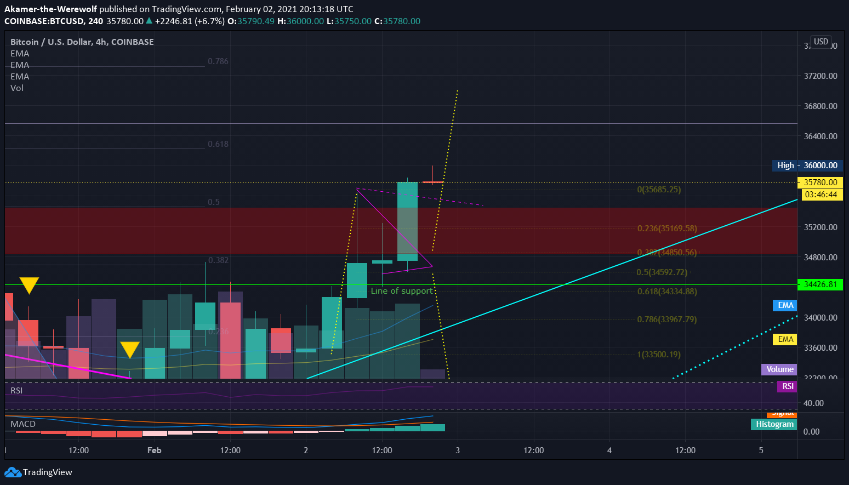
Task: Click the gray 0.618 retracement label
Action: point(218,144)
